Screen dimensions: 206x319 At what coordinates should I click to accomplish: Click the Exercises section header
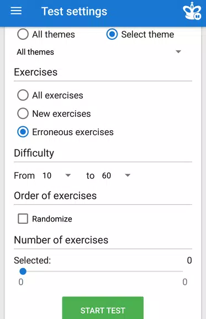click(36, 72)
